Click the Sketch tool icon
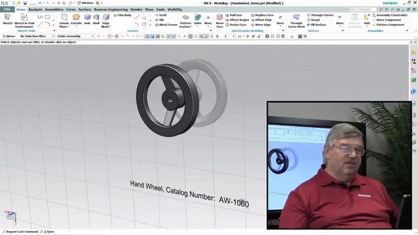This screenshot has width=418, height=235. click(x=7, y=19)
